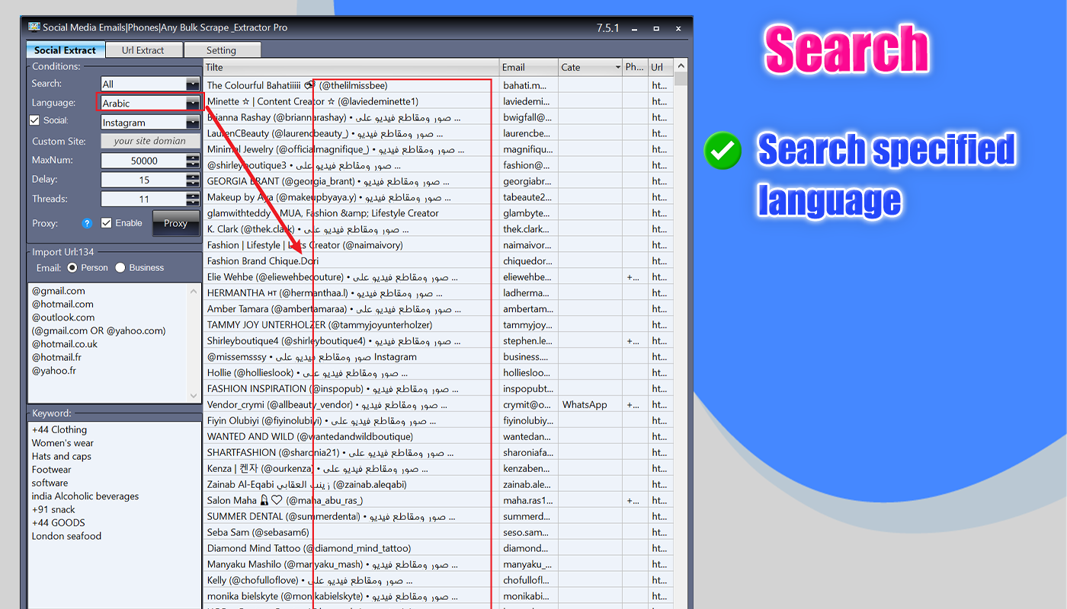Click the Proxy button
The height and width of the screenshot is (609, 1067).
tap(175, 223)
